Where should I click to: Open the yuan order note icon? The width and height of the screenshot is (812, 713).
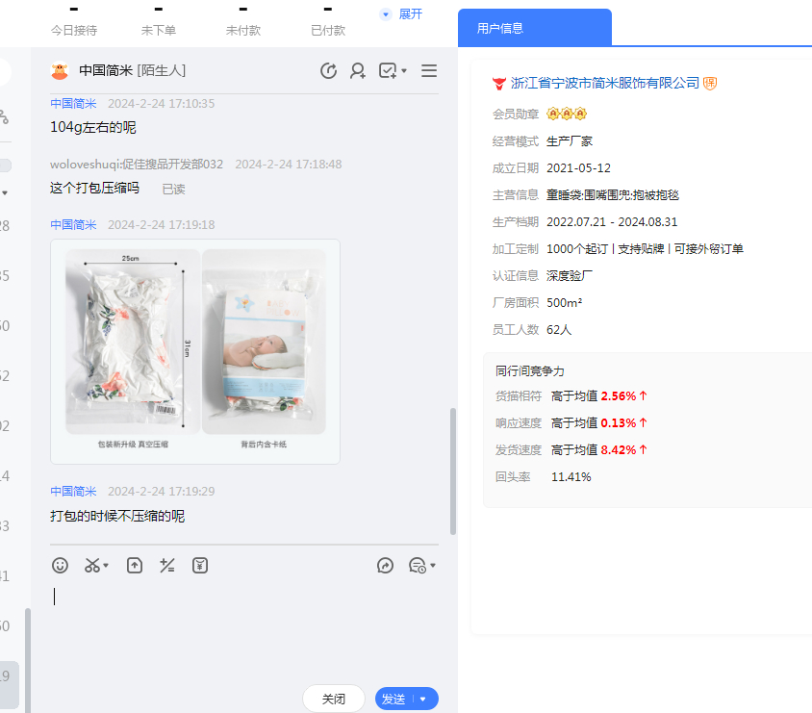click(200, 566)
